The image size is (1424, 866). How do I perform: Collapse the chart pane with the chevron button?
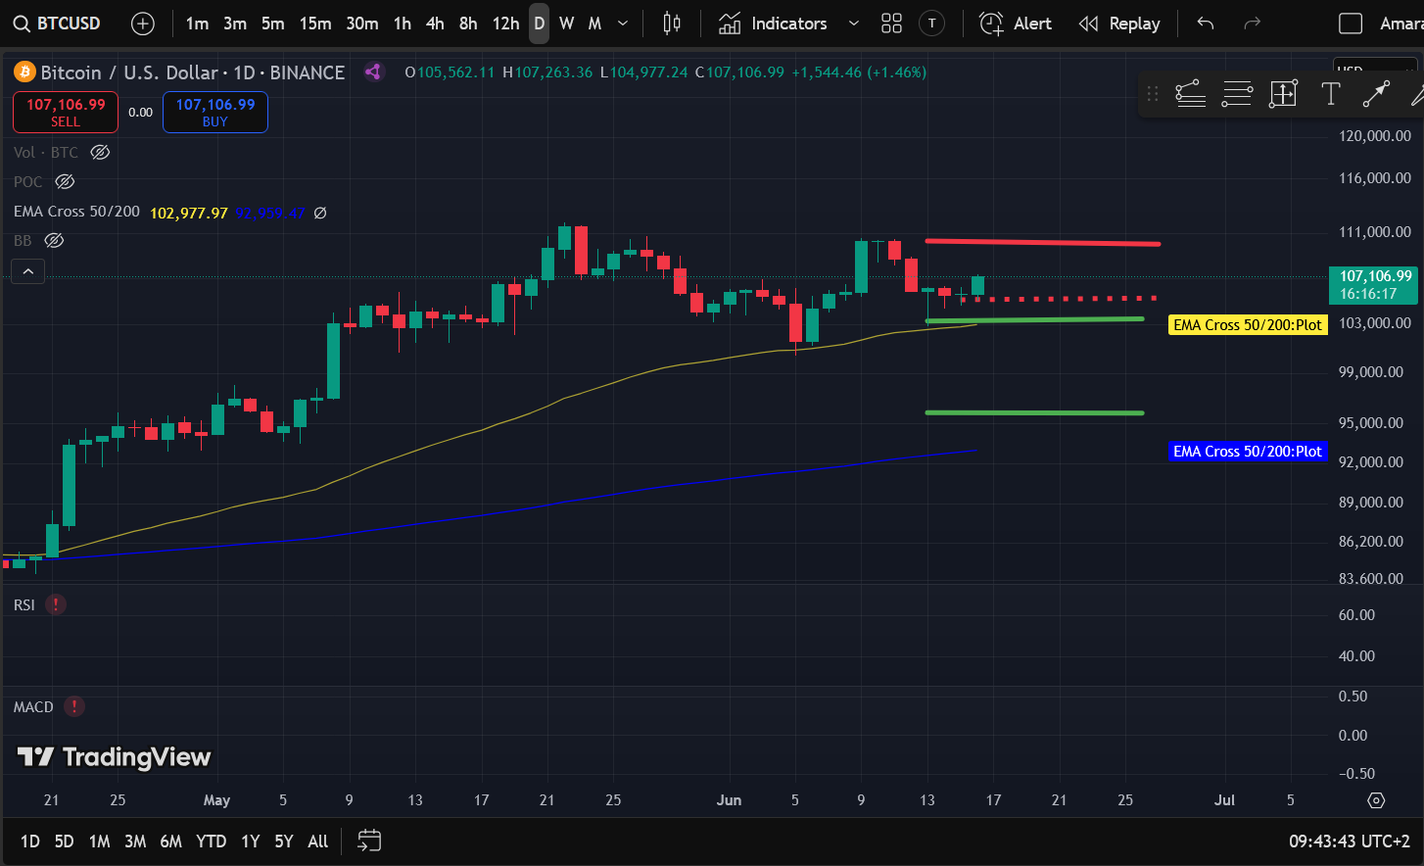click(27, 271)
